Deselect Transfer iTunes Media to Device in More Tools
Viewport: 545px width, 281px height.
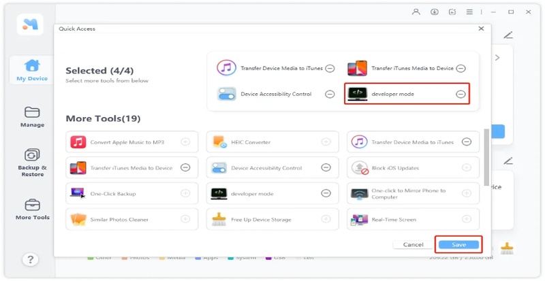click(x=185, y=168)
